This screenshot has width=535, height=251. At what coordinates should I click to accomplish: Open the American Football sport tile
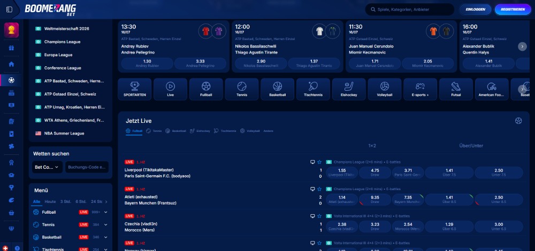[x=492, y=89]
